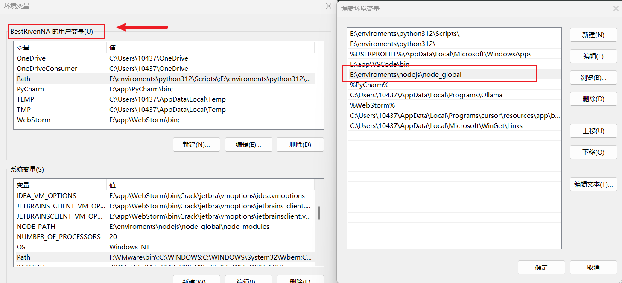
Task: Move entry down with 下移(O)
Action: (593, 152)
